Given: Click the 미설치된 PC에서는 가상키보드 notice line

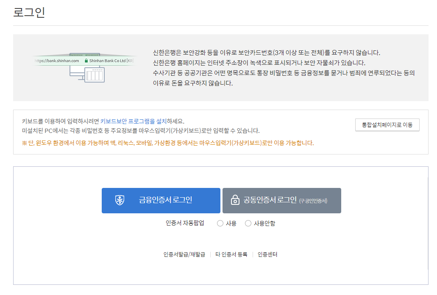Looking at the screenshot, I should [x=141, y=130].
